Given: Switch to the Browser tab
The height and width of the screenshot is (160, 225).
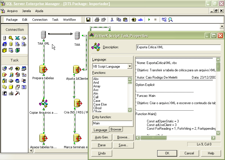Looking at the screenshot, I should 116,129.
